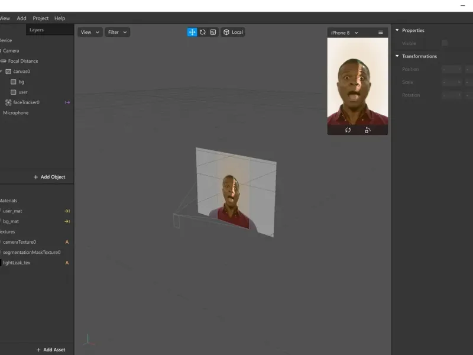Open the View dropdown in viewport

90,32
